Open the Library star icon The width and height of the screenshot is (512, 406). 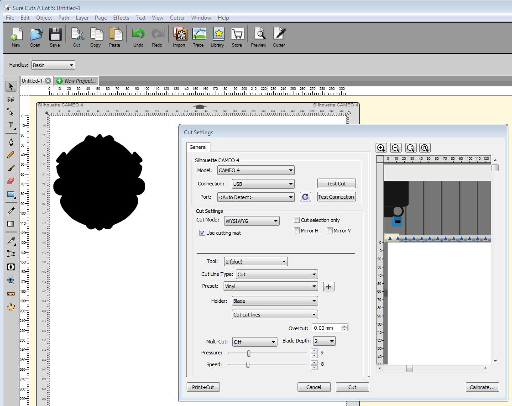(x=218, y=37)
